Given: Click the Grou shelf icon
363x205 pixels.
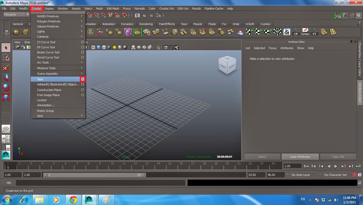Looking at the screenshot, I should pyautogui.click(x=305, y=32).
